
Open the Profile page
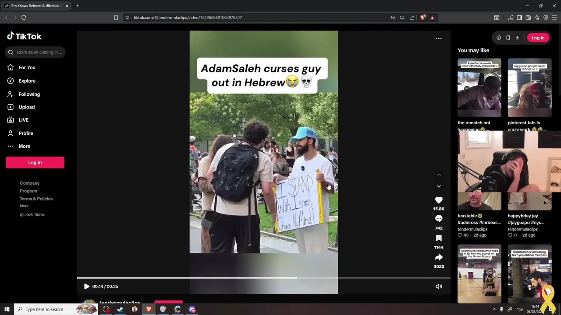point(26,133)
